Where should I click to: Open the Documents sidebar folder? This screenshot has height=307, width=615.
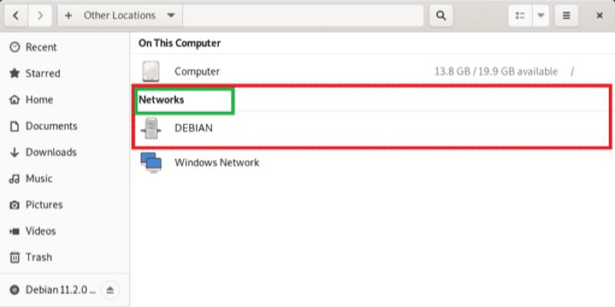51,126
